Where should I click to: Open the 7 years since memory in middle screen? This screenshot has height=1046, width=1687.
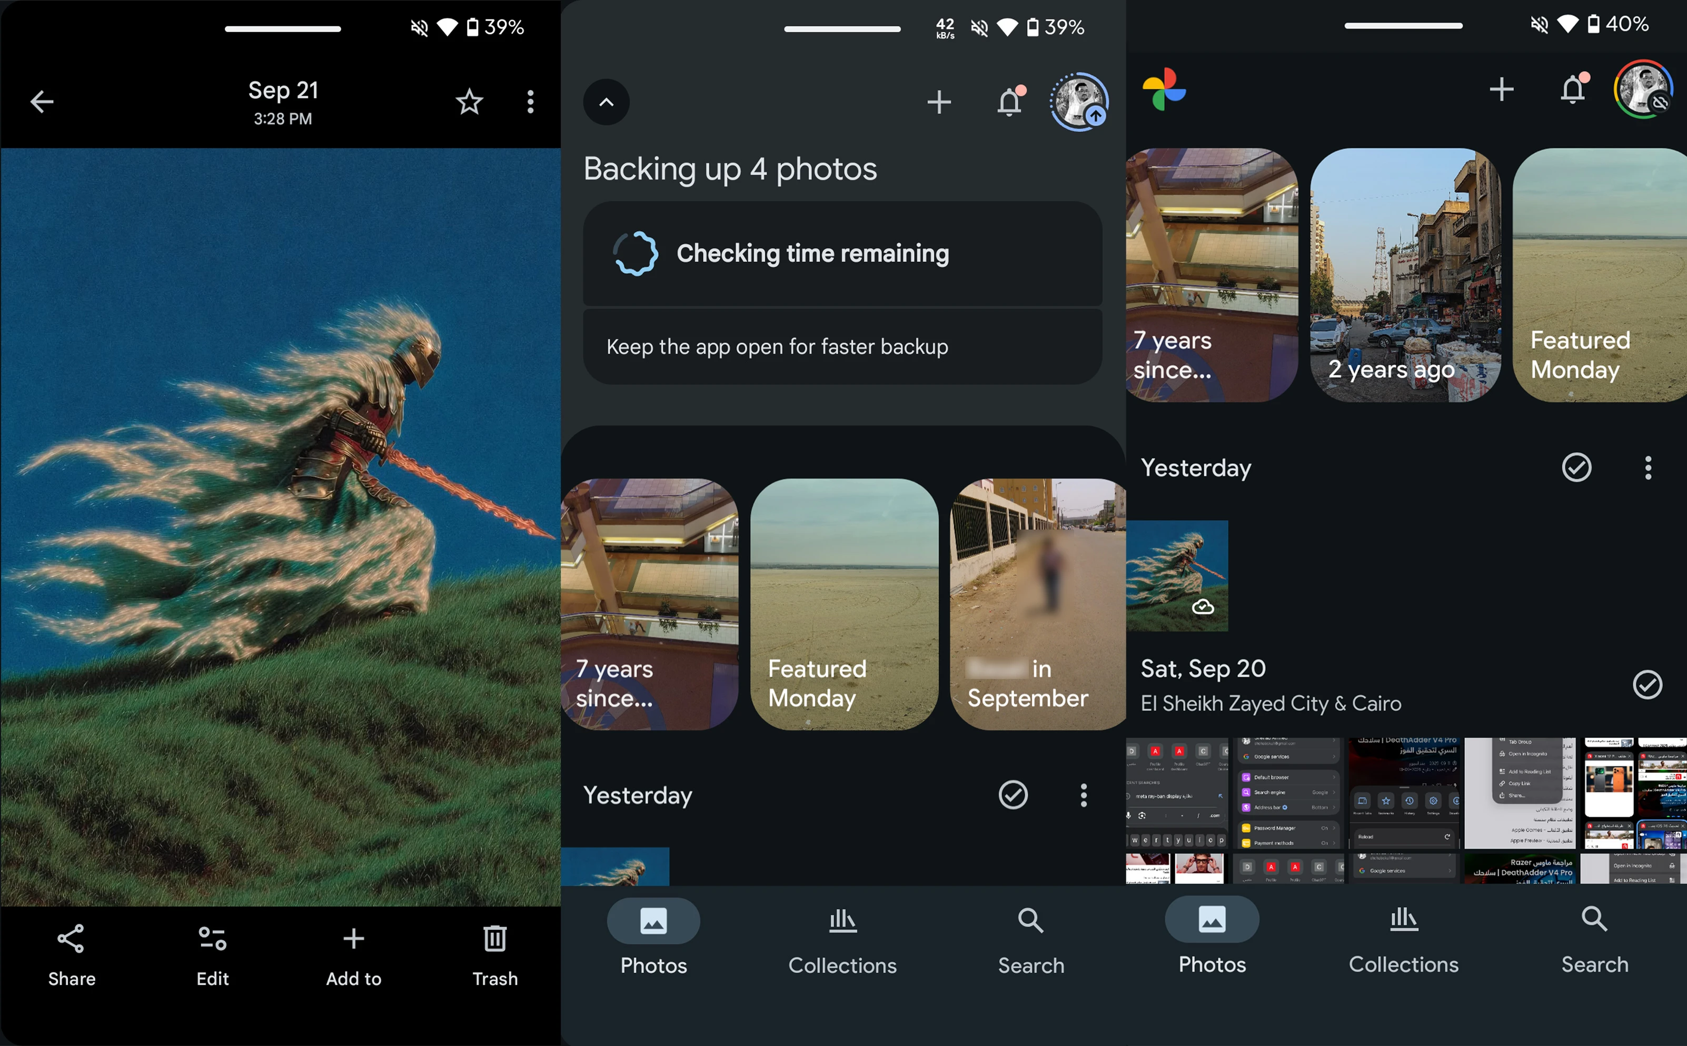click(x=649, y=604)
